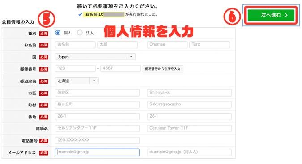Click the email re-entry field 再入力
302x164 pixels.
point(189,152)
